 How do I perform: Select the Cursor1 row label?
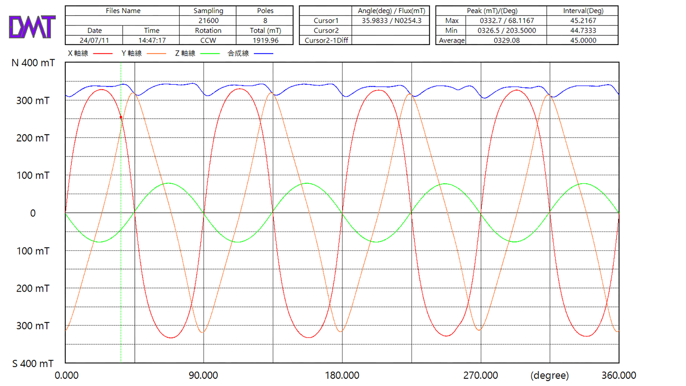[325, 21]
